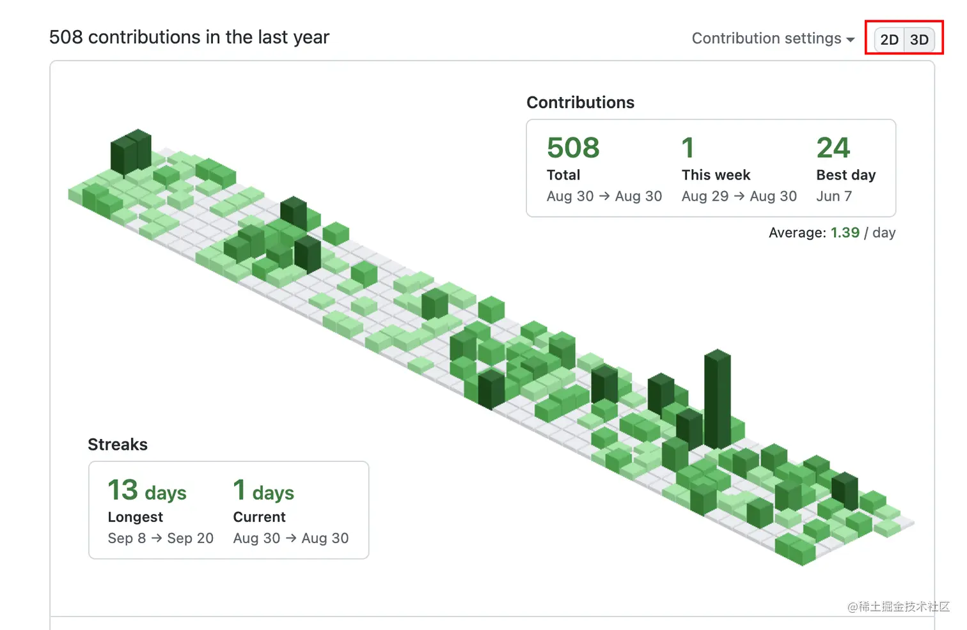
Task: Click the 508 contributions heading
Action: pos(189,37)
